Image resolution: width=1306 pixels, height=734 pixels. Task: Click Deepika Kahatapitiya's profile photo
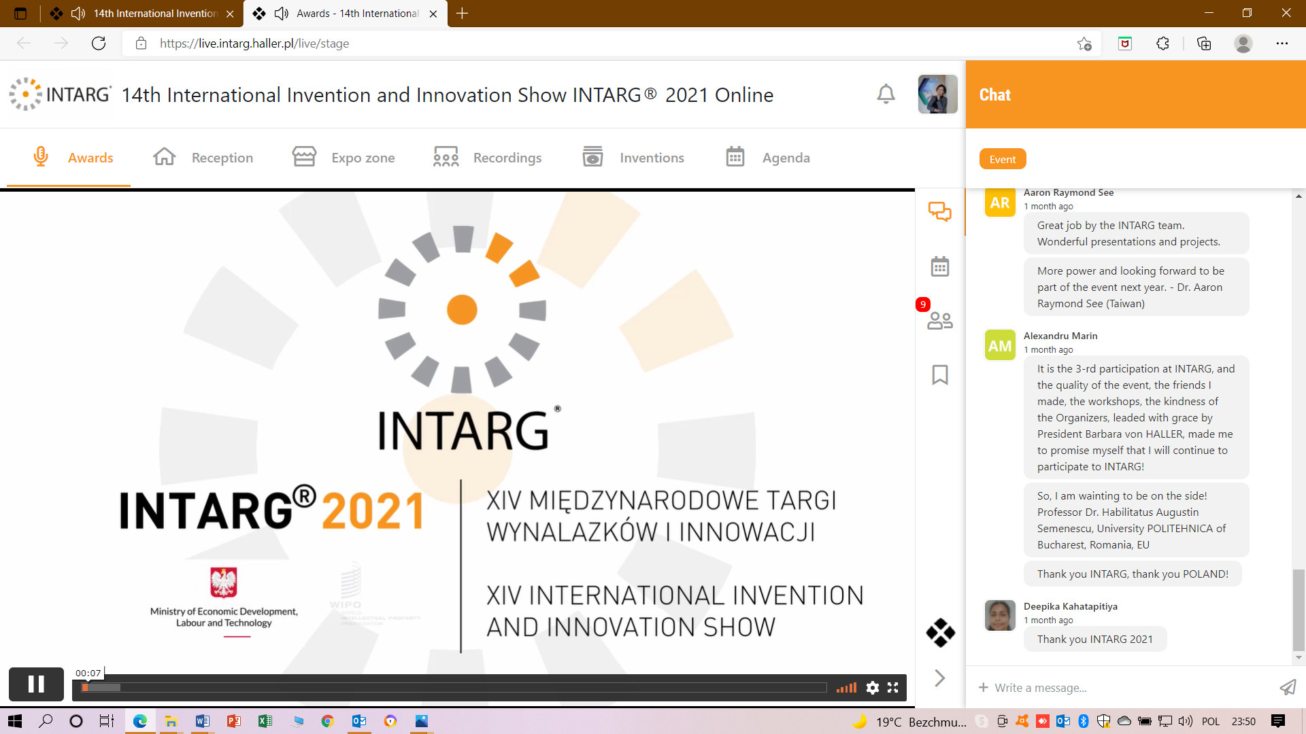coord(1000,616)
